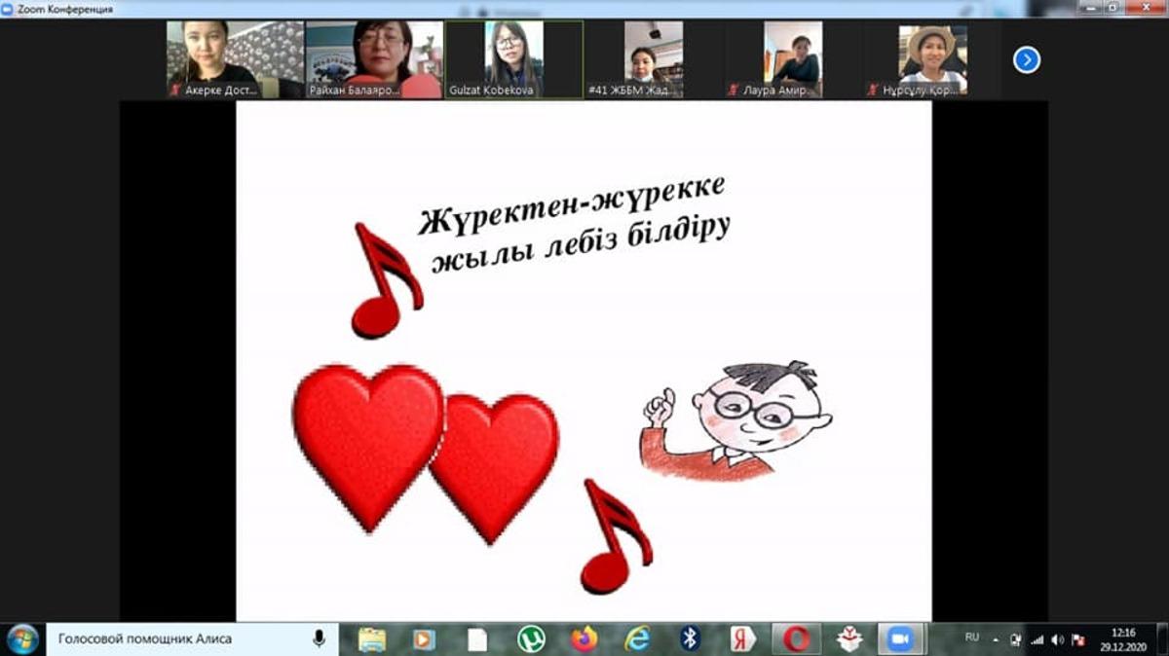The image size is (1169, 656).
Task: Open the system volume speaker control
Action: [x=1058, y=639]
